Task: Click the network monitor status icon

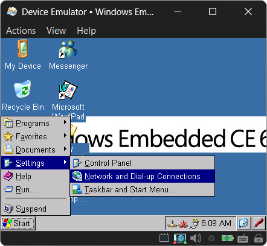Action: (x=179, y=239)
